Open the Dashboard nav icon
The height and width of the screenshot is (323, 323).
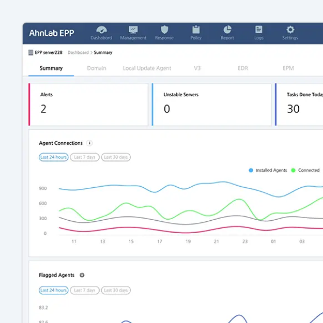click(101, 30)
